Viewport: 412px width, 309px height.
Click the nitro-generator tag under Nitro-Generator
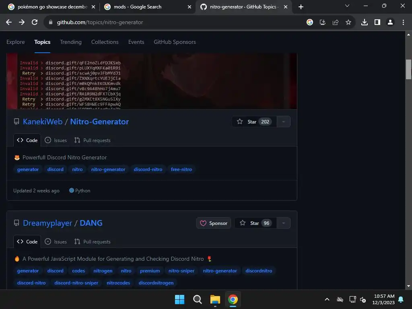[x=108, y=169]
